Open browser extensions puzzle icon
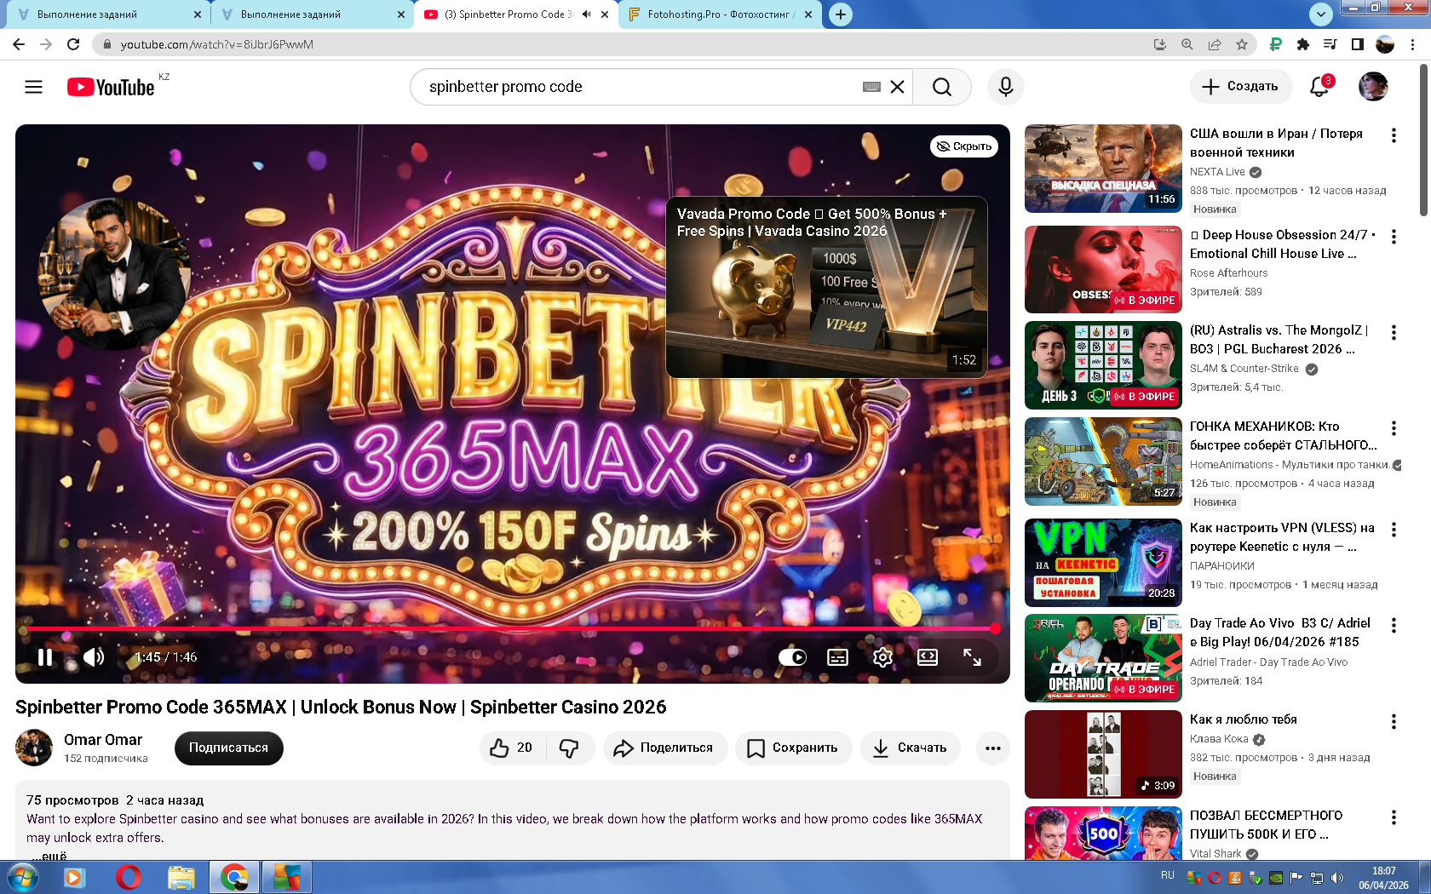Screen dimensions: 1431x894 click(1302, 44)
